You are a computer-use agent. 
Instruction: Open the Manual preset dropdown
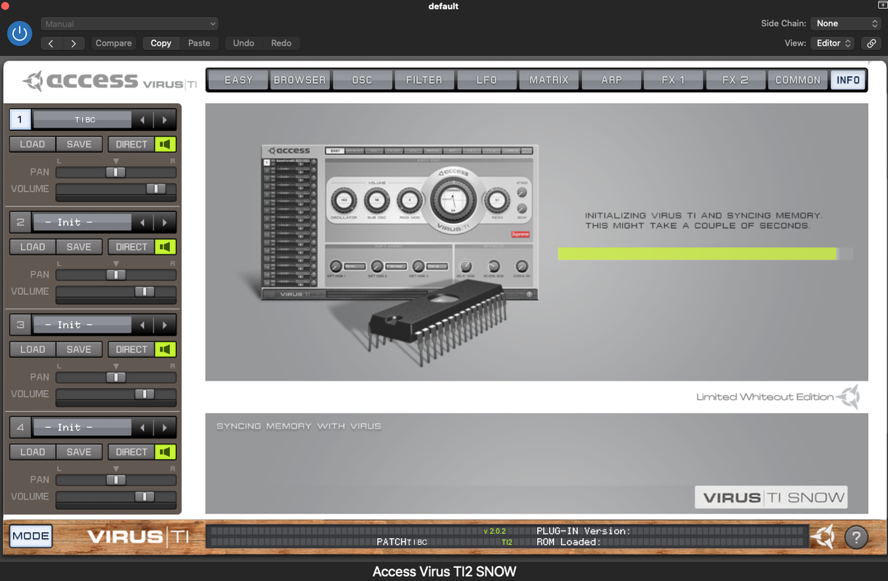coord(129,24)
